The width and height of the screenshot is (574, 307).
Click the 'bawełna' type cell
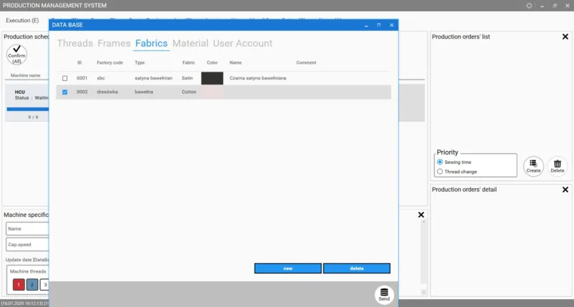(144, 92)
